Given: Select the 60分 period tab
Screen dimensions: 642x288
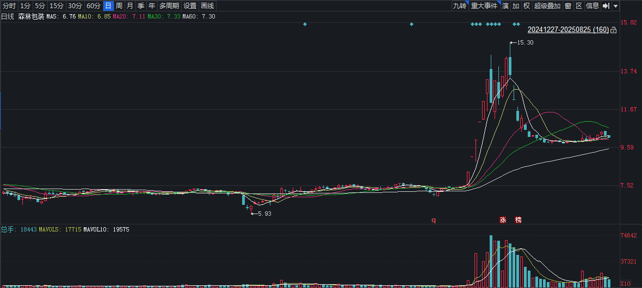Looking at the screenshot, I should point(94,6).
